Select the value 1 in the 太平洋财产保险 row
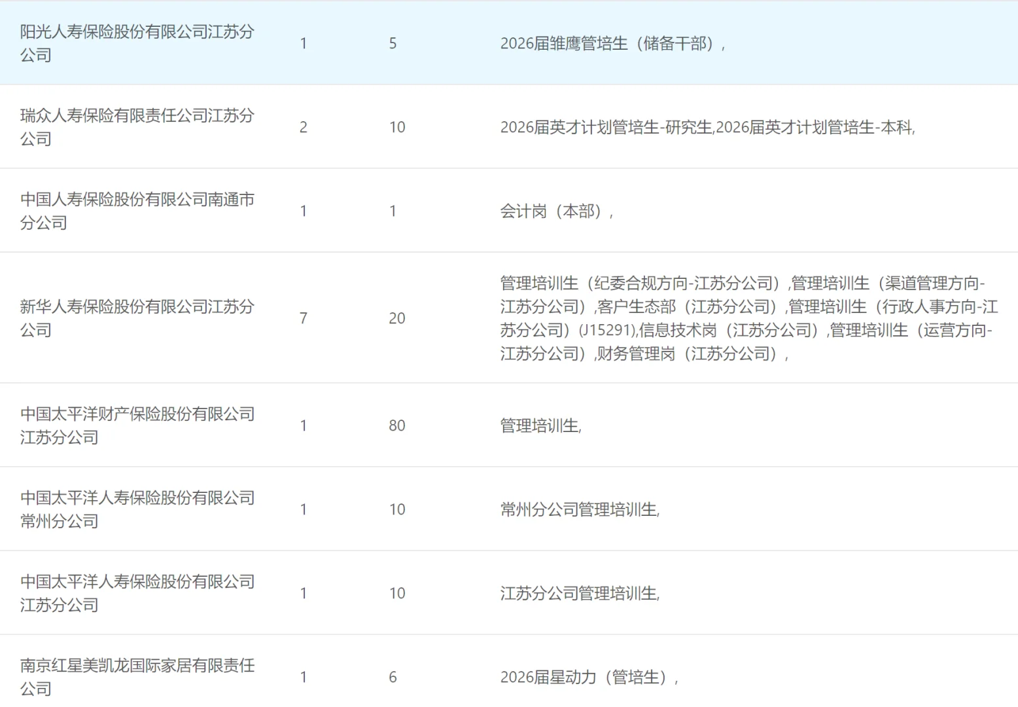 [x=304, y=426]
